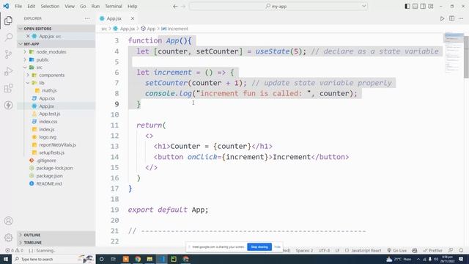This screenshot has width=469, height=264.
Task: Split the editor to the right
Action: 451,18
